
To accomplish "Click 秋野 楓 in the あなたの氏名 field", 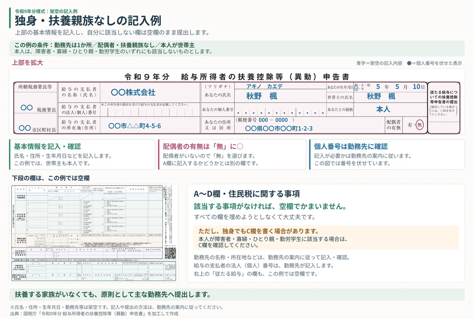I will click(261, 96).
